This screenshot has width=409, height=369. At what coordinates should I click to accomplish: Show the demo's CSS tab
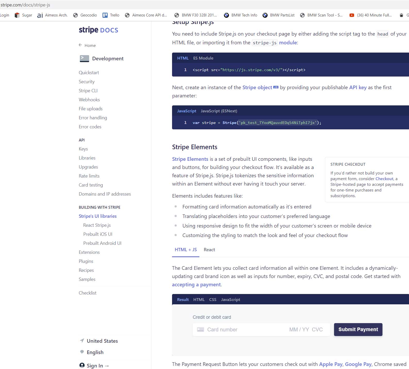click(213, 299)
